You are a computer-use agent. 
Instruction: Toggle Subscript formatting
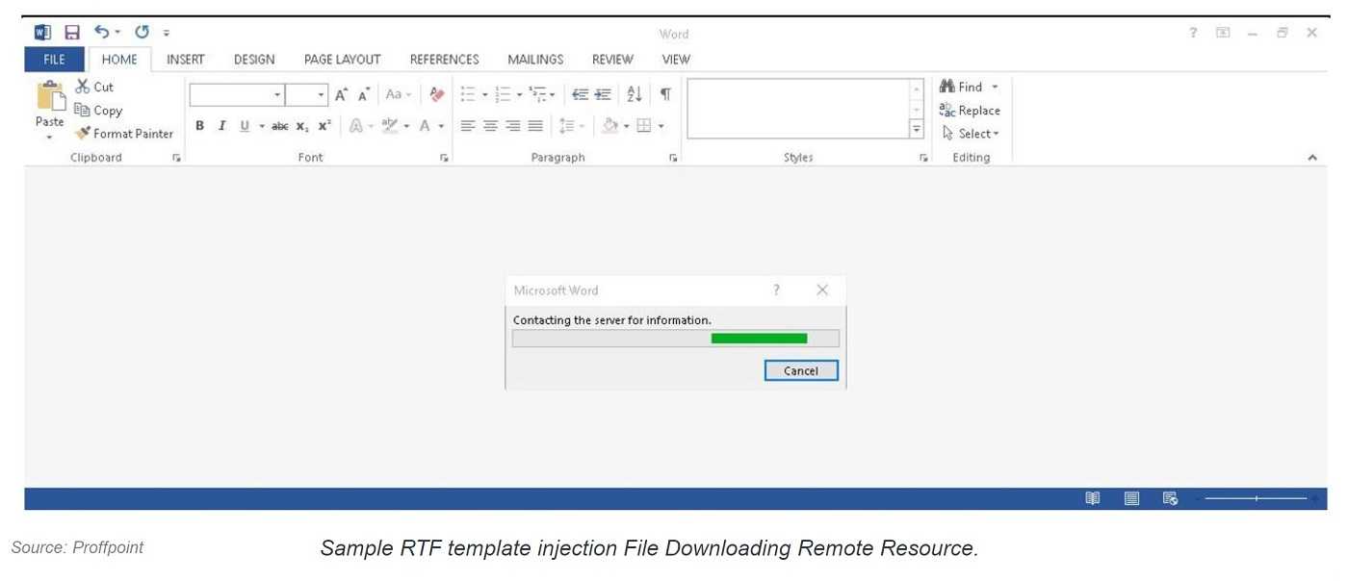coord(302,126)
